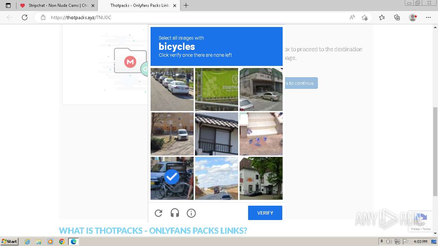Open a new browser tab
438x246 pixels.
coord(186,5)
